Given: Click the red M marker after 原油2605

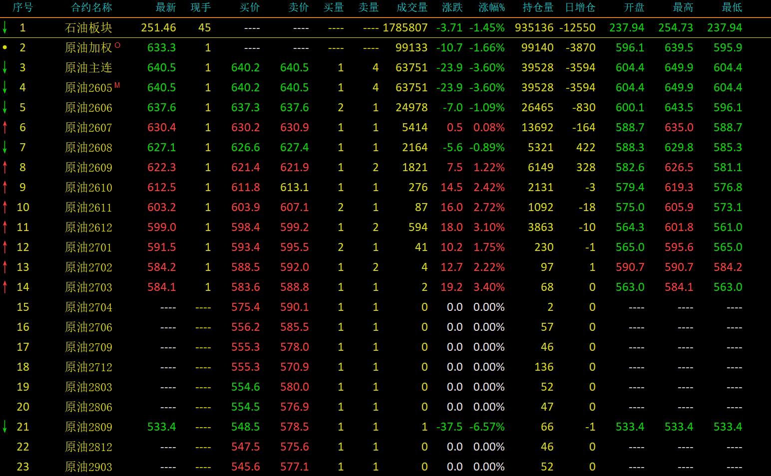Looking at the screenshot, I should tap(117, 85).
